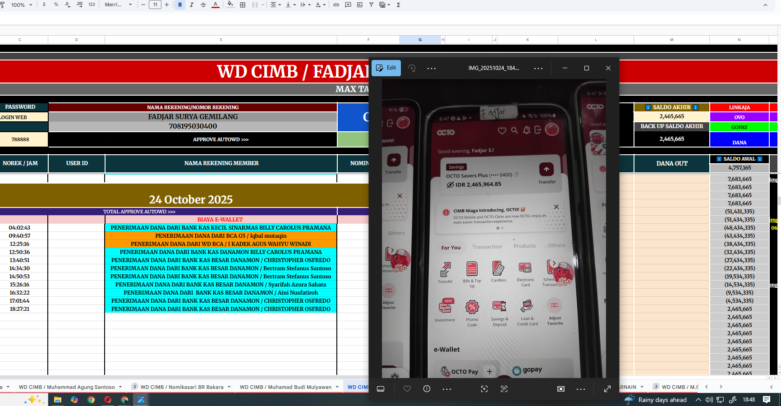
Task: Format the cell as currency (£)
Action: tap(44, 5)
